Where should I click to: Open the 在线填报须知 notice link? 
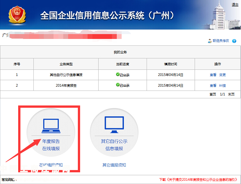pos(51,165)
